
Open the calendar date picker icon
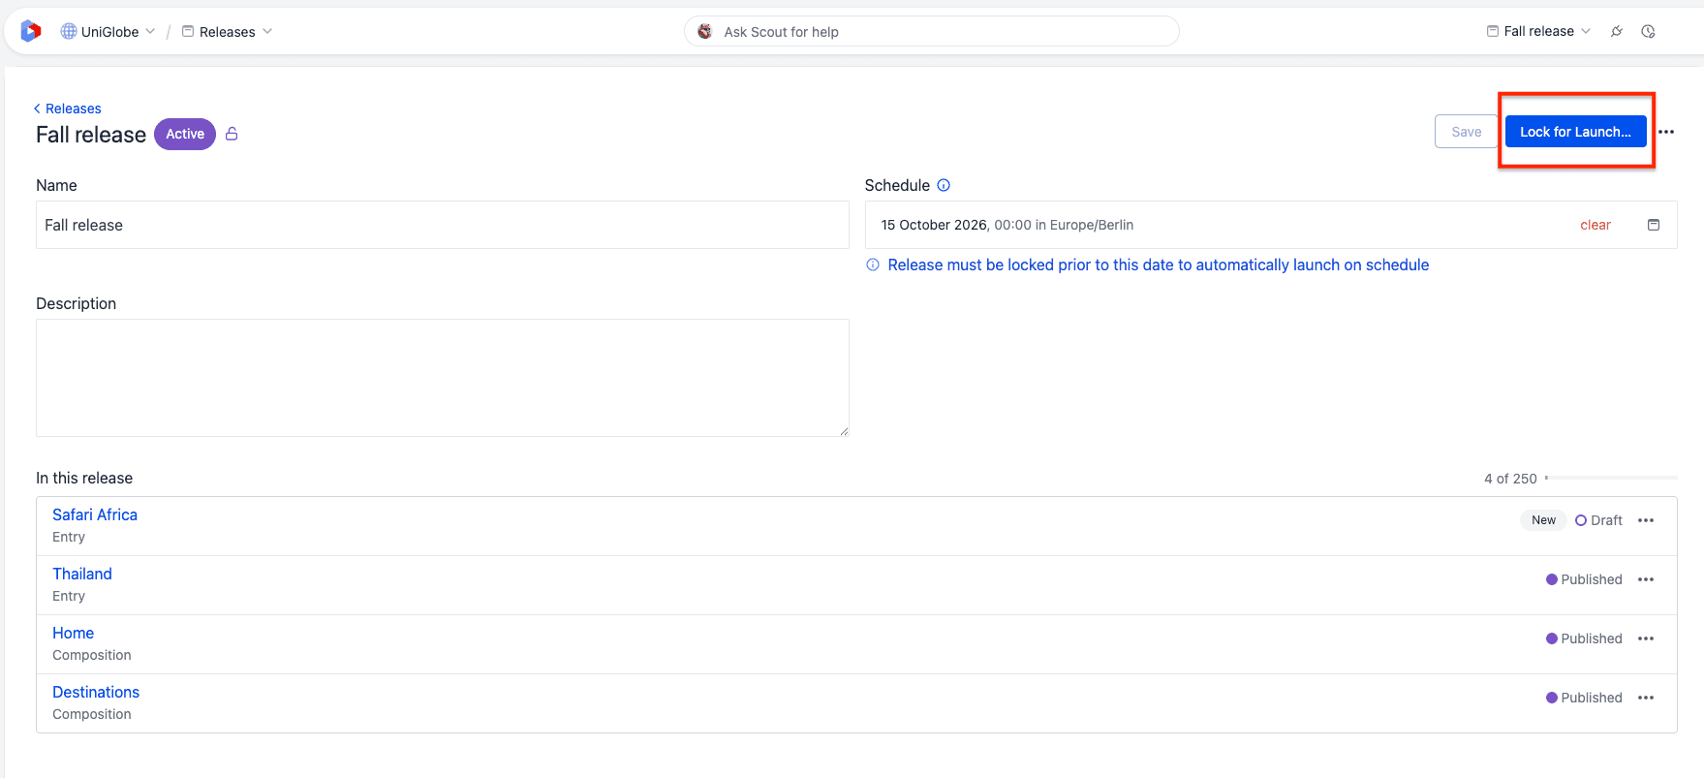point(1654,225)
